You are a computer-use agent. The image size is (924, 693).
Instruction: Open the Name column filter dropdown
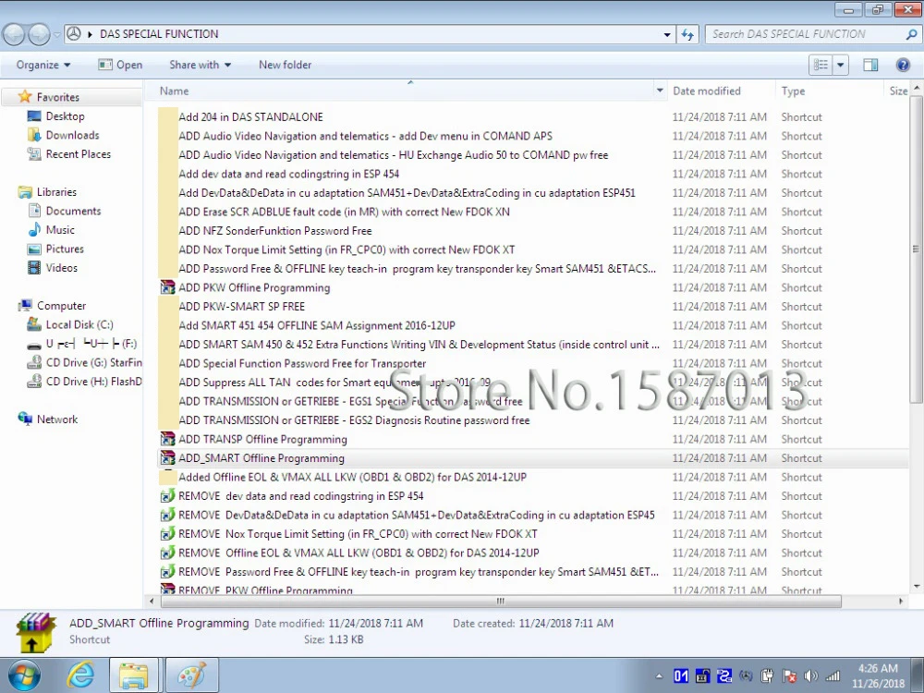[x=660, y=91]
